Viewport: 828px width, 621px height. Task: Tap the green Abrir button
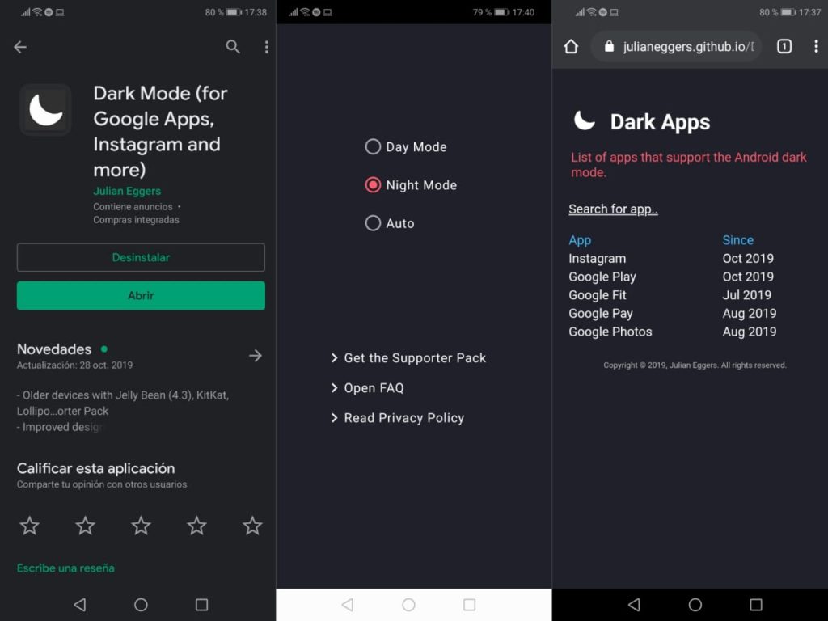point(141,295)
